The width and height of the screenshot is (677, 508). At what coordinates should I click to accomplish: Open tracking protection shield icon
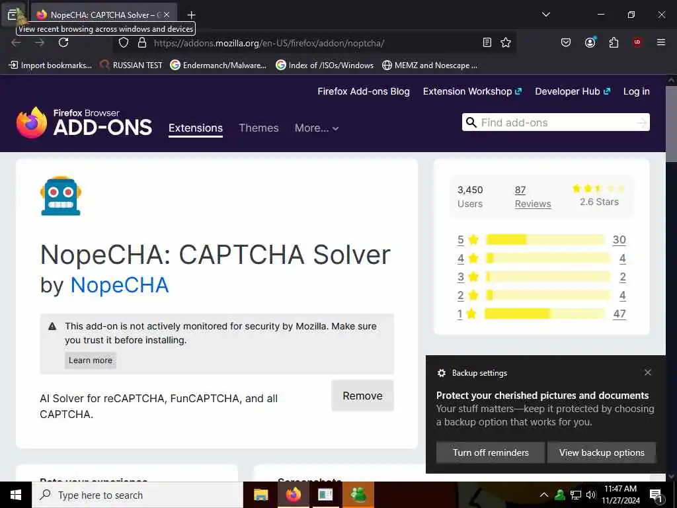pos(124,42)
